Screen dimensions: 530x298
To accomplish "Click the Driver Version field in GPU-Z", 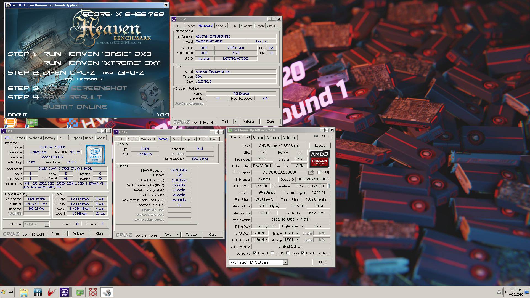I will [291, 220].
